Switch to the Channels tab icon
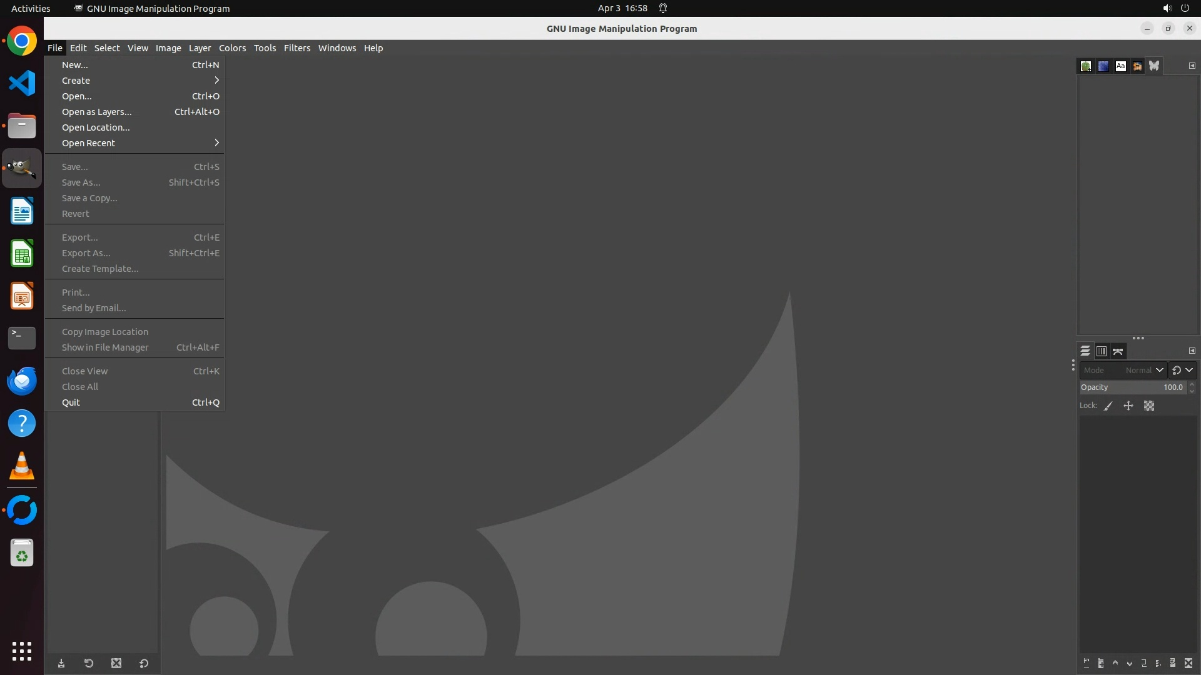Screen dimensions: 1201x675 pyautogui.click(x=1102, y=351)
